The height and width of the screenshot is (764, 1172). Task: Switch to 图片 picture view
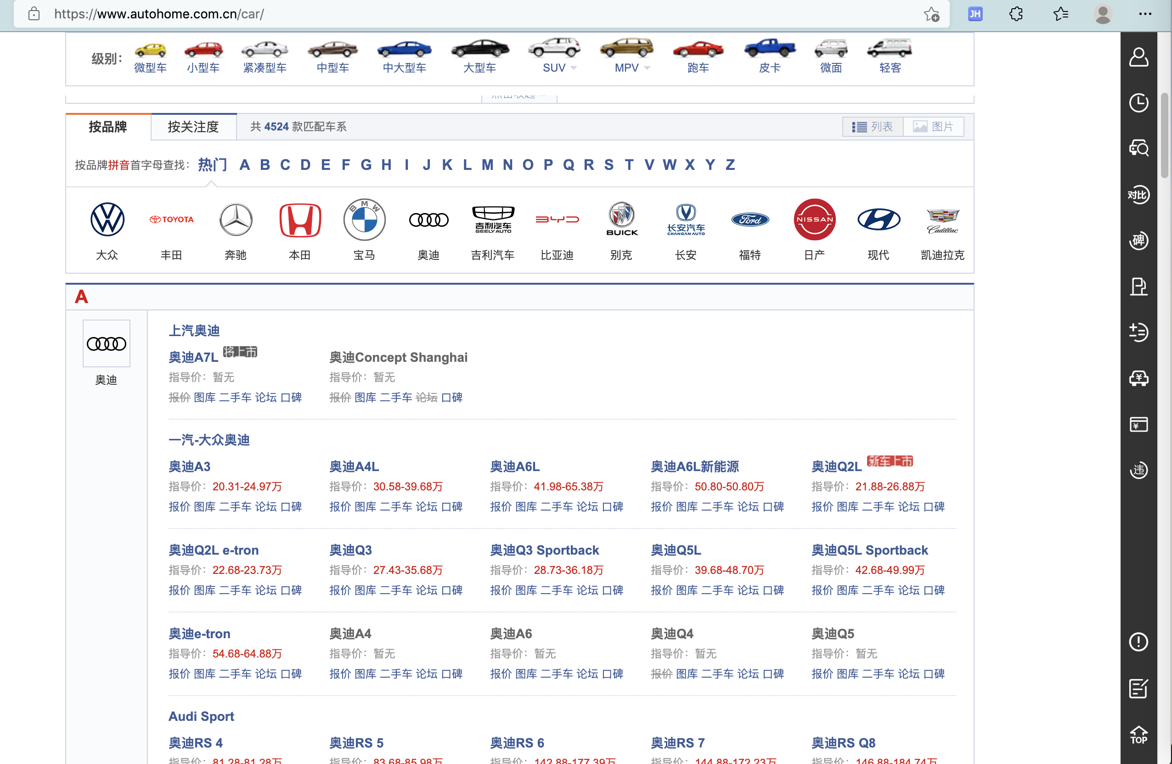pos(934,127)
